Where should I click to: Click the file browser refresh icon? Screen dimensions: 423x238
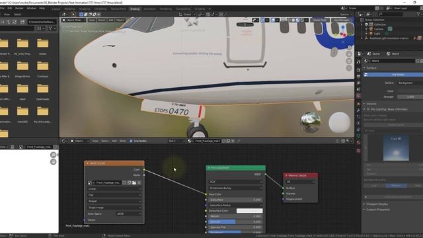point(15,22)
